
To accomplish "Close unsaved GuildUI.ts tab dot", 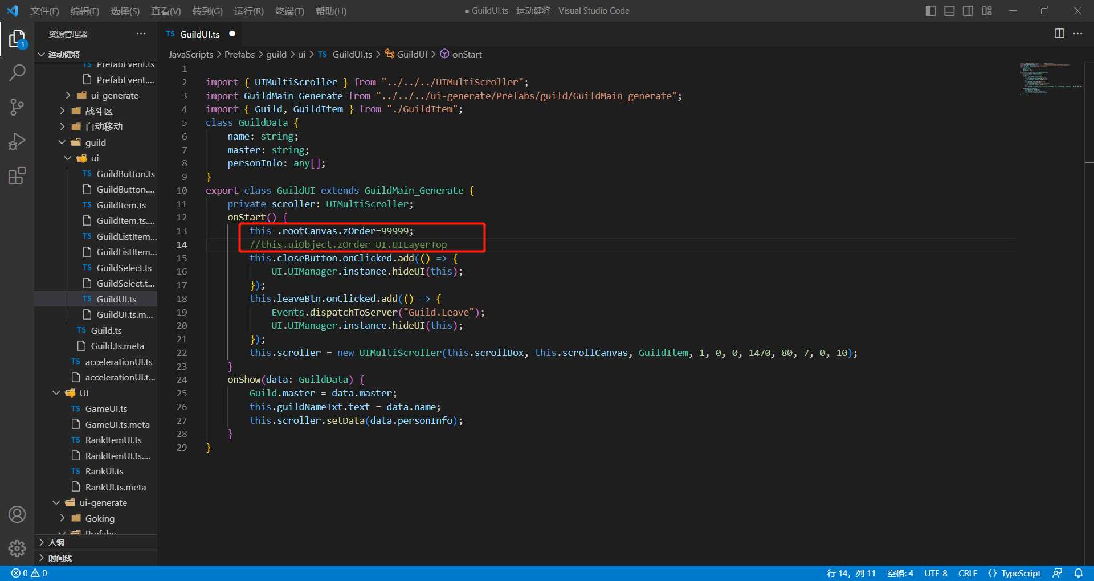I will 232,34.
